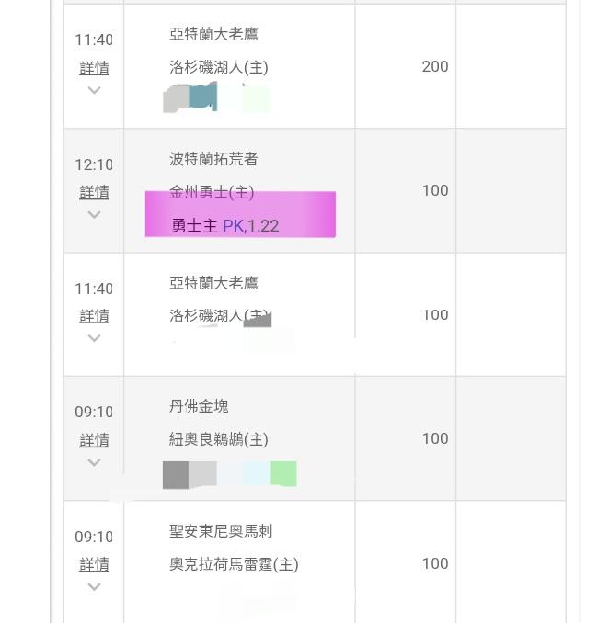The width and height of the screenshot is (598, 623).
Task: Click the green block under 紐奧良鵜鶘(主)
Action: coord(283,474)
